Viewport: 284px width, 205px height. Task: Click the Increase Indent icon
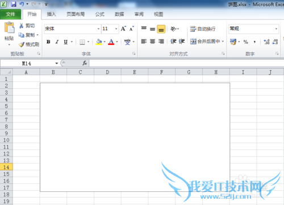pos(182,42)
